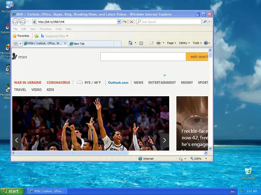Open the Freckle-face story thumbnail
This screenshot has height=195, width=261.
point(192,123)
